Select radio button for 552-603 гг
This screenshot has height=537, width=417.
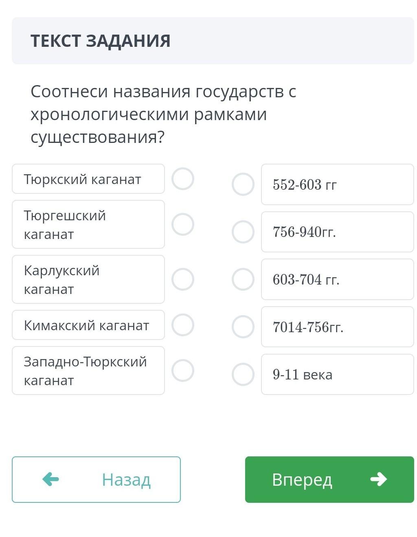[243, 184]
